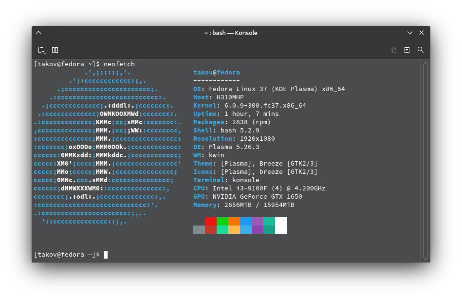
Task: Click the 'DE: Plasma 5.26.3' line
Action: pos(226,147)
